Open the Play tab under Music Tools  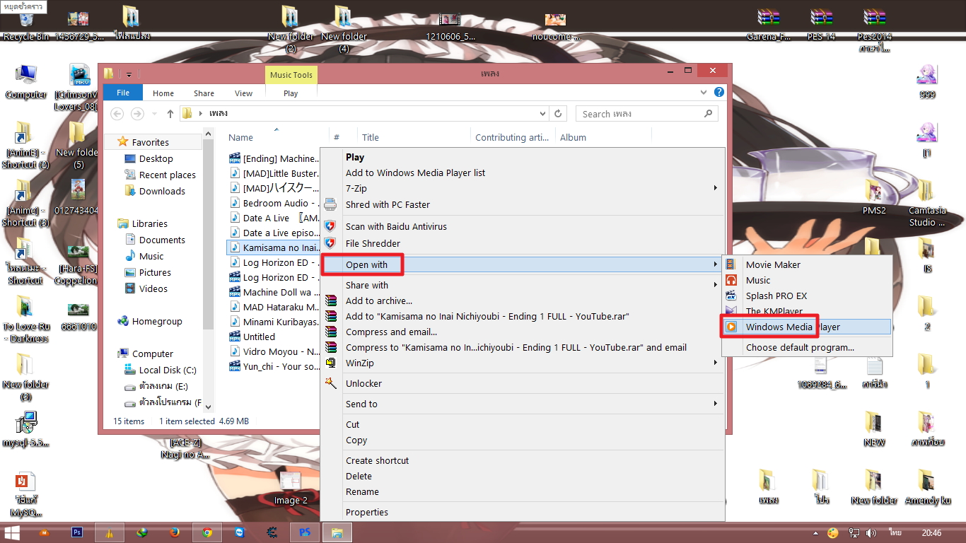click(x=291, y=93)
